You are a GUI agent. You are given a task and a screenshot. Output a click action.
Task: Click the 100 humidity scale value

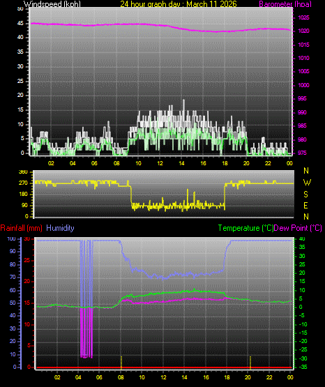click(x=12, y=239)
